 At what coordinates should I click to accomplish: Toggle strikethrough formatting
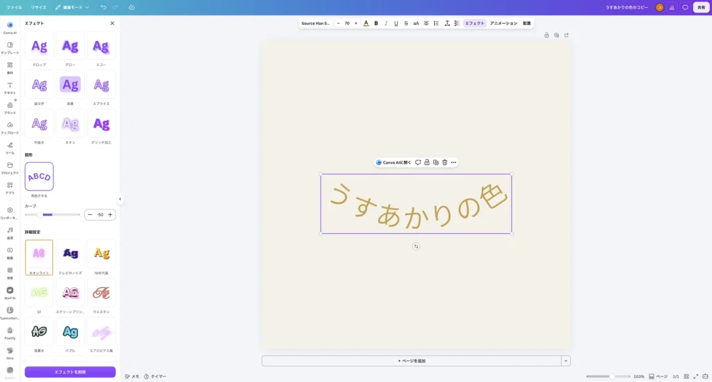pos(406,23)
